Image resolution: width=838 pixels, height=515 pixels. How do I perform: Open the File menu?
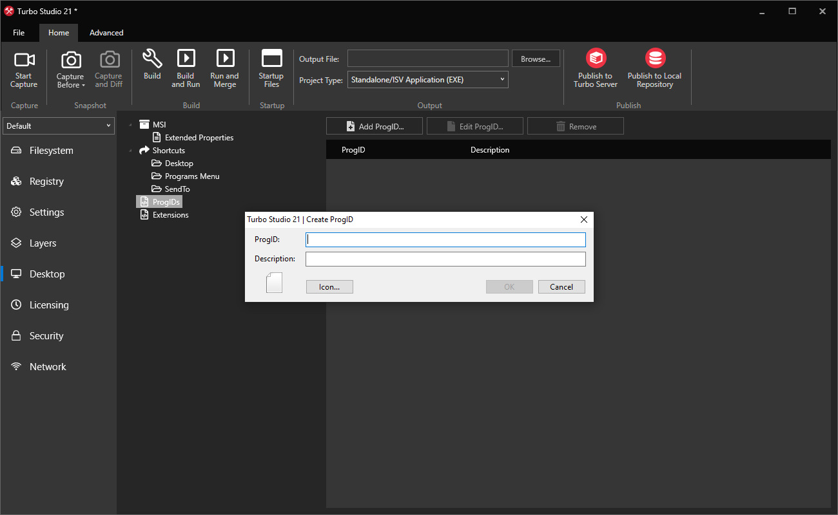[19, 32]
